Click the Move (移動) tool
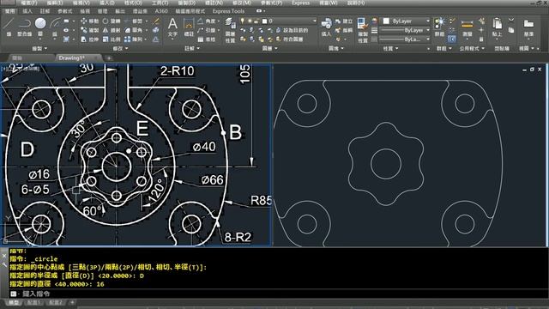 pyautogui.click(x=89, y=21)
